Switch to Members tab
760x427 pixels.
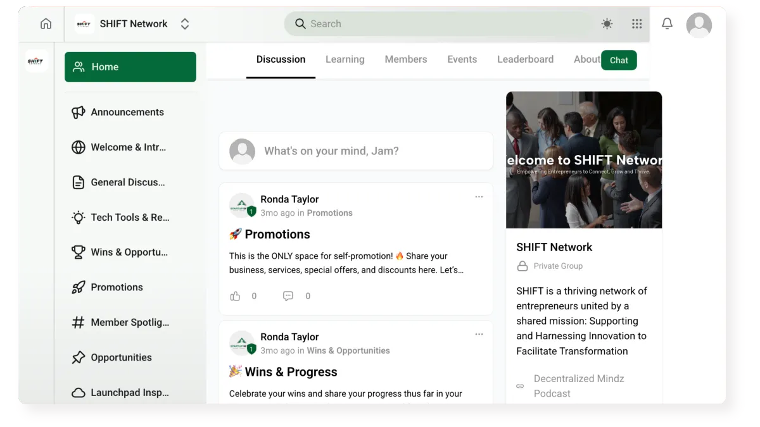(x=406, y=59)
